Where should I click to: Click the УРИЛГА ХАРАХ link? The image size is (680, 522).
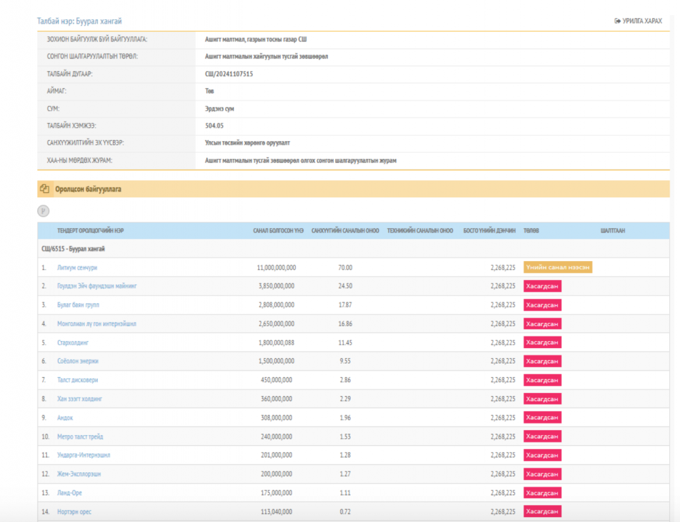[638, 21]
